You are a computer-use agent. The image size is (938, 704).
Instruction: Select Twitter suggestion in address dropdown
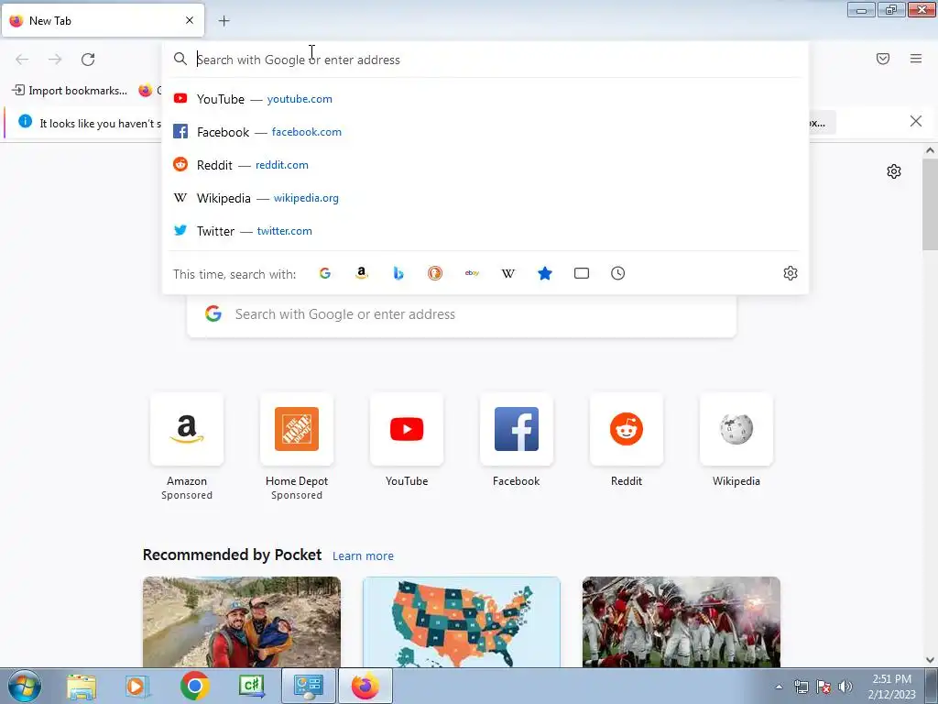tap(485, 230)
